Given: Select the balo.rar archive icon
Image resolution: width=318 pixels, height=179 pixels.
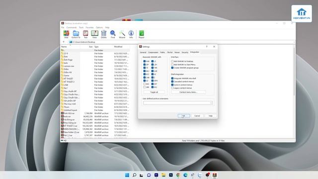Looking at the screenshot, I should pyautogui.click(x=62, y=116).
